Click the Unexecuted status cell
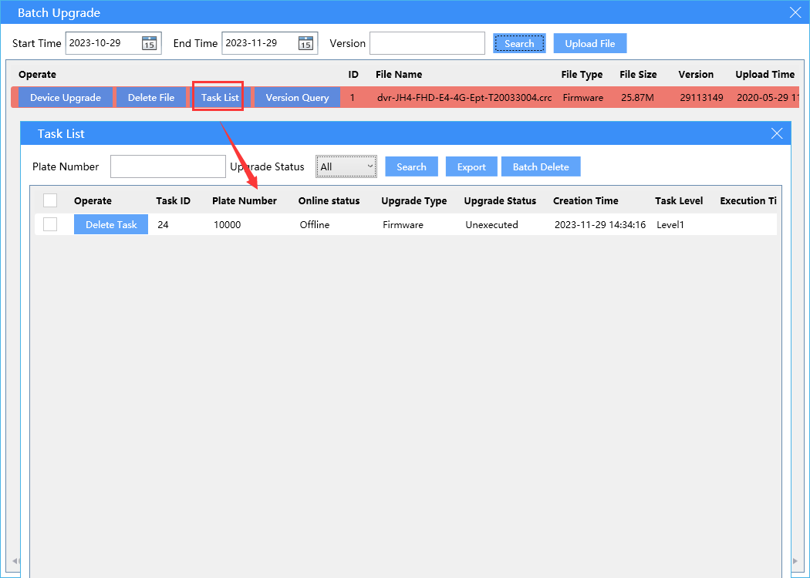Image resolution: width=810 pixels, height=578 pixels. tap(492, 224)
